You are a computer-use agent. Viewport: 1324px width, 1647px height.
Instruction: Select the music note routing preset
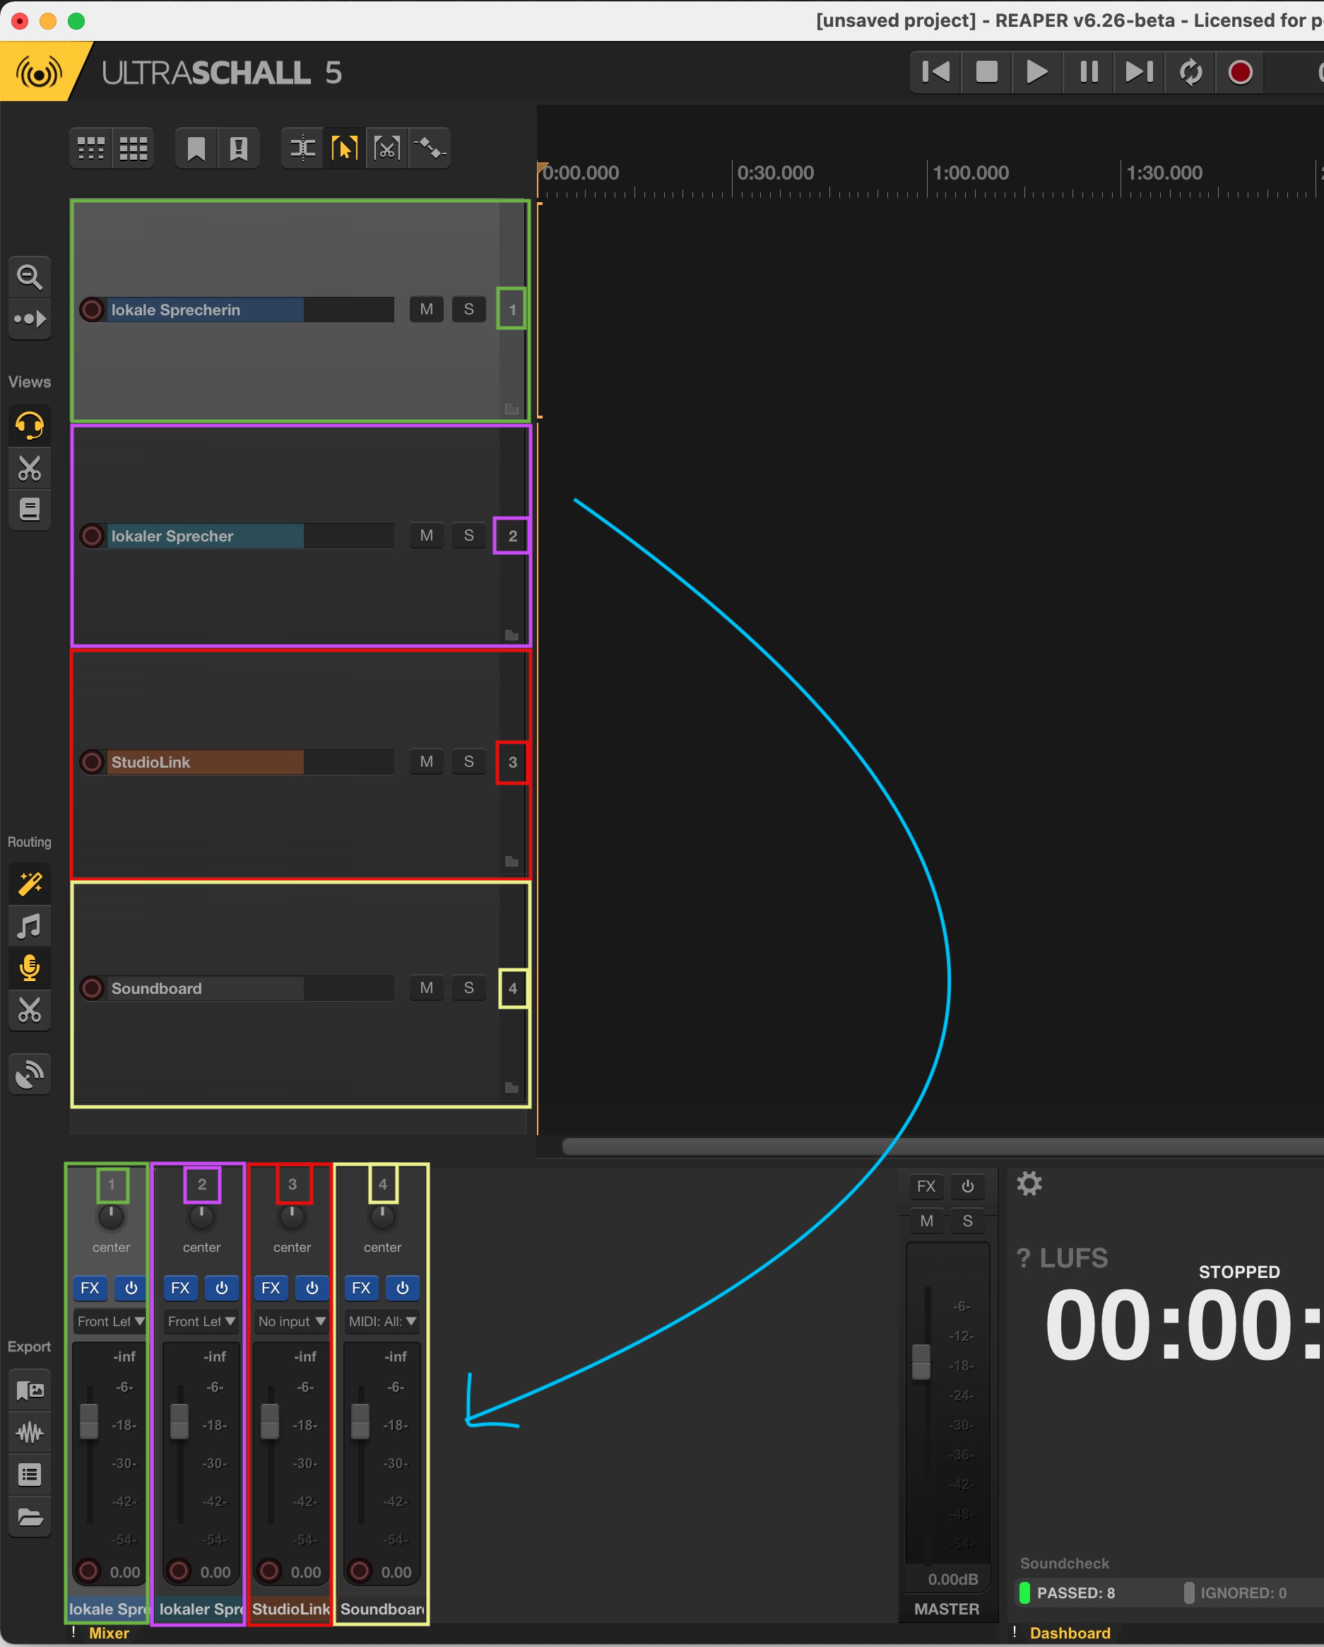(30, 926)
